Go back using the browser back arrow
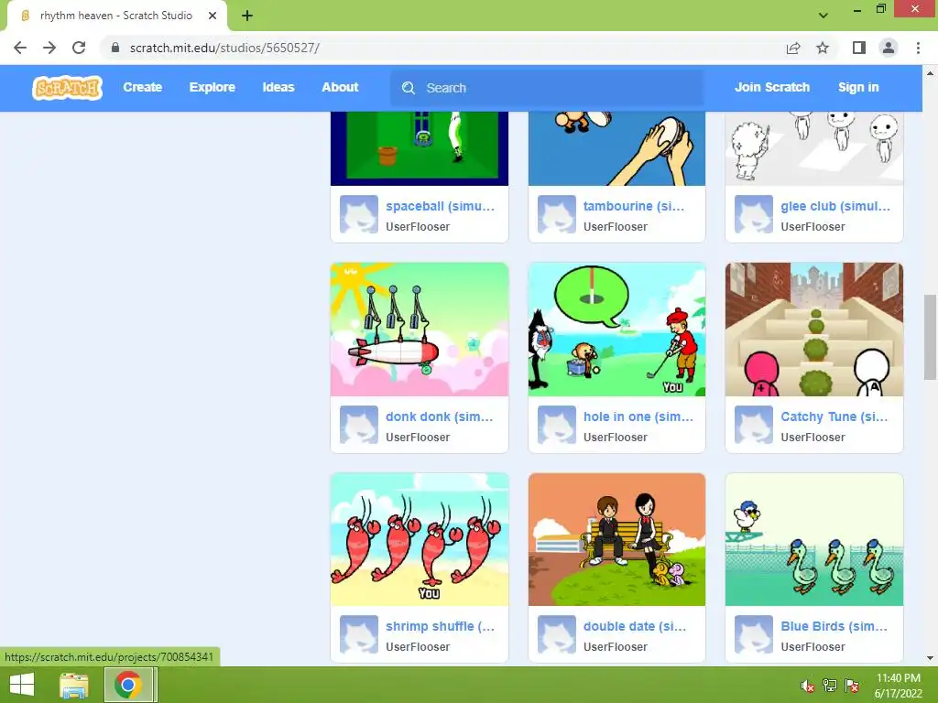Viewport: 938px width, 703px height. click(20, 48)
